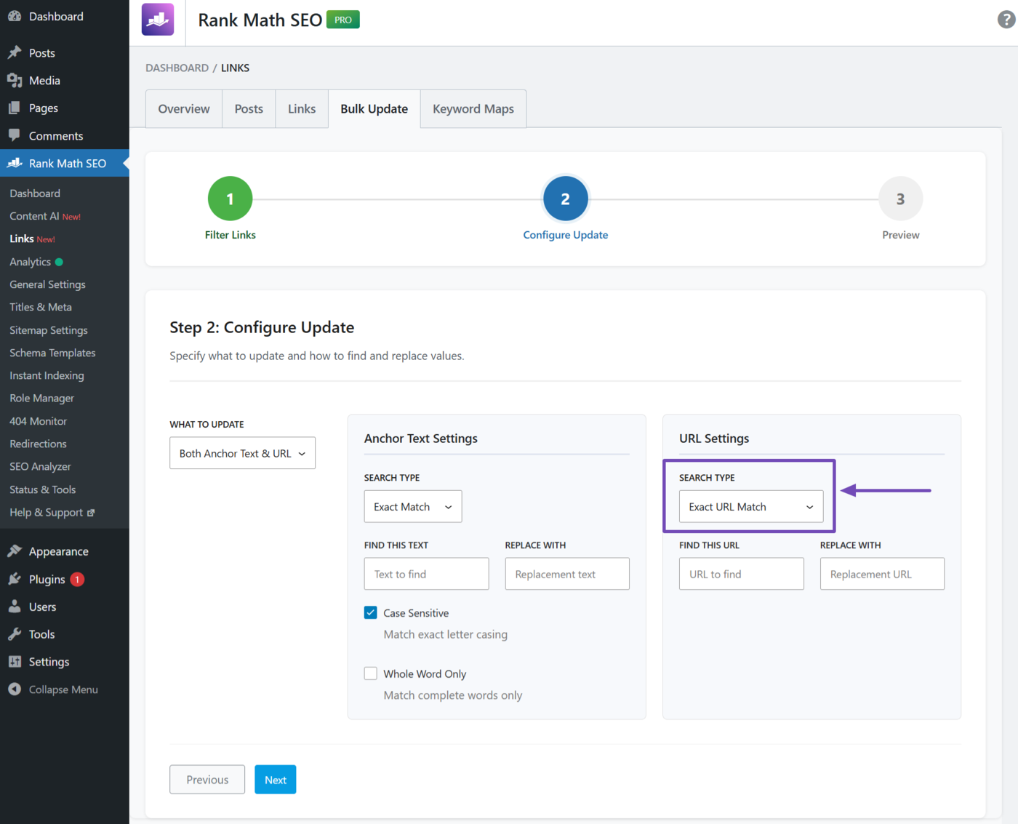The image size is (1018, 824).
Task: Click the Next button
Action: tap(275, 779)
